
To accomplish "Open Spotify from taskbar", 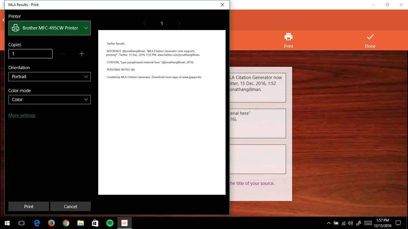I will click(x=110, y=223).
